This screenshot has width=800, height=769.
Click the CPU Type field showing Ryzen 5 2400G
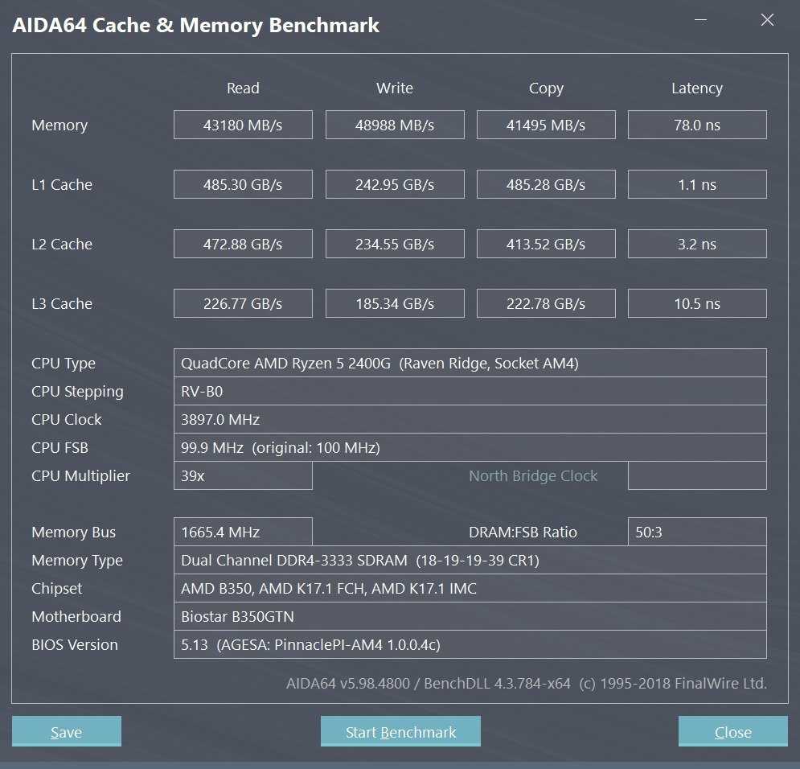[470, 363]
